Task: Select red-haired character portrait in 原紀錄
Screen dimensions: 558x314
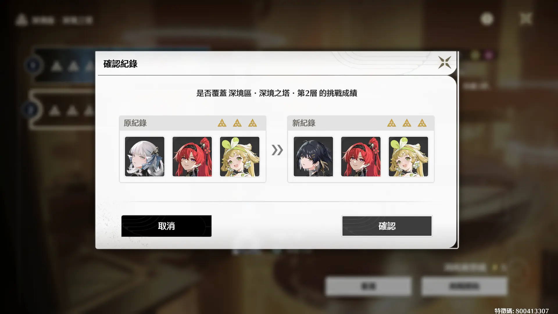Action: [192, 157]
